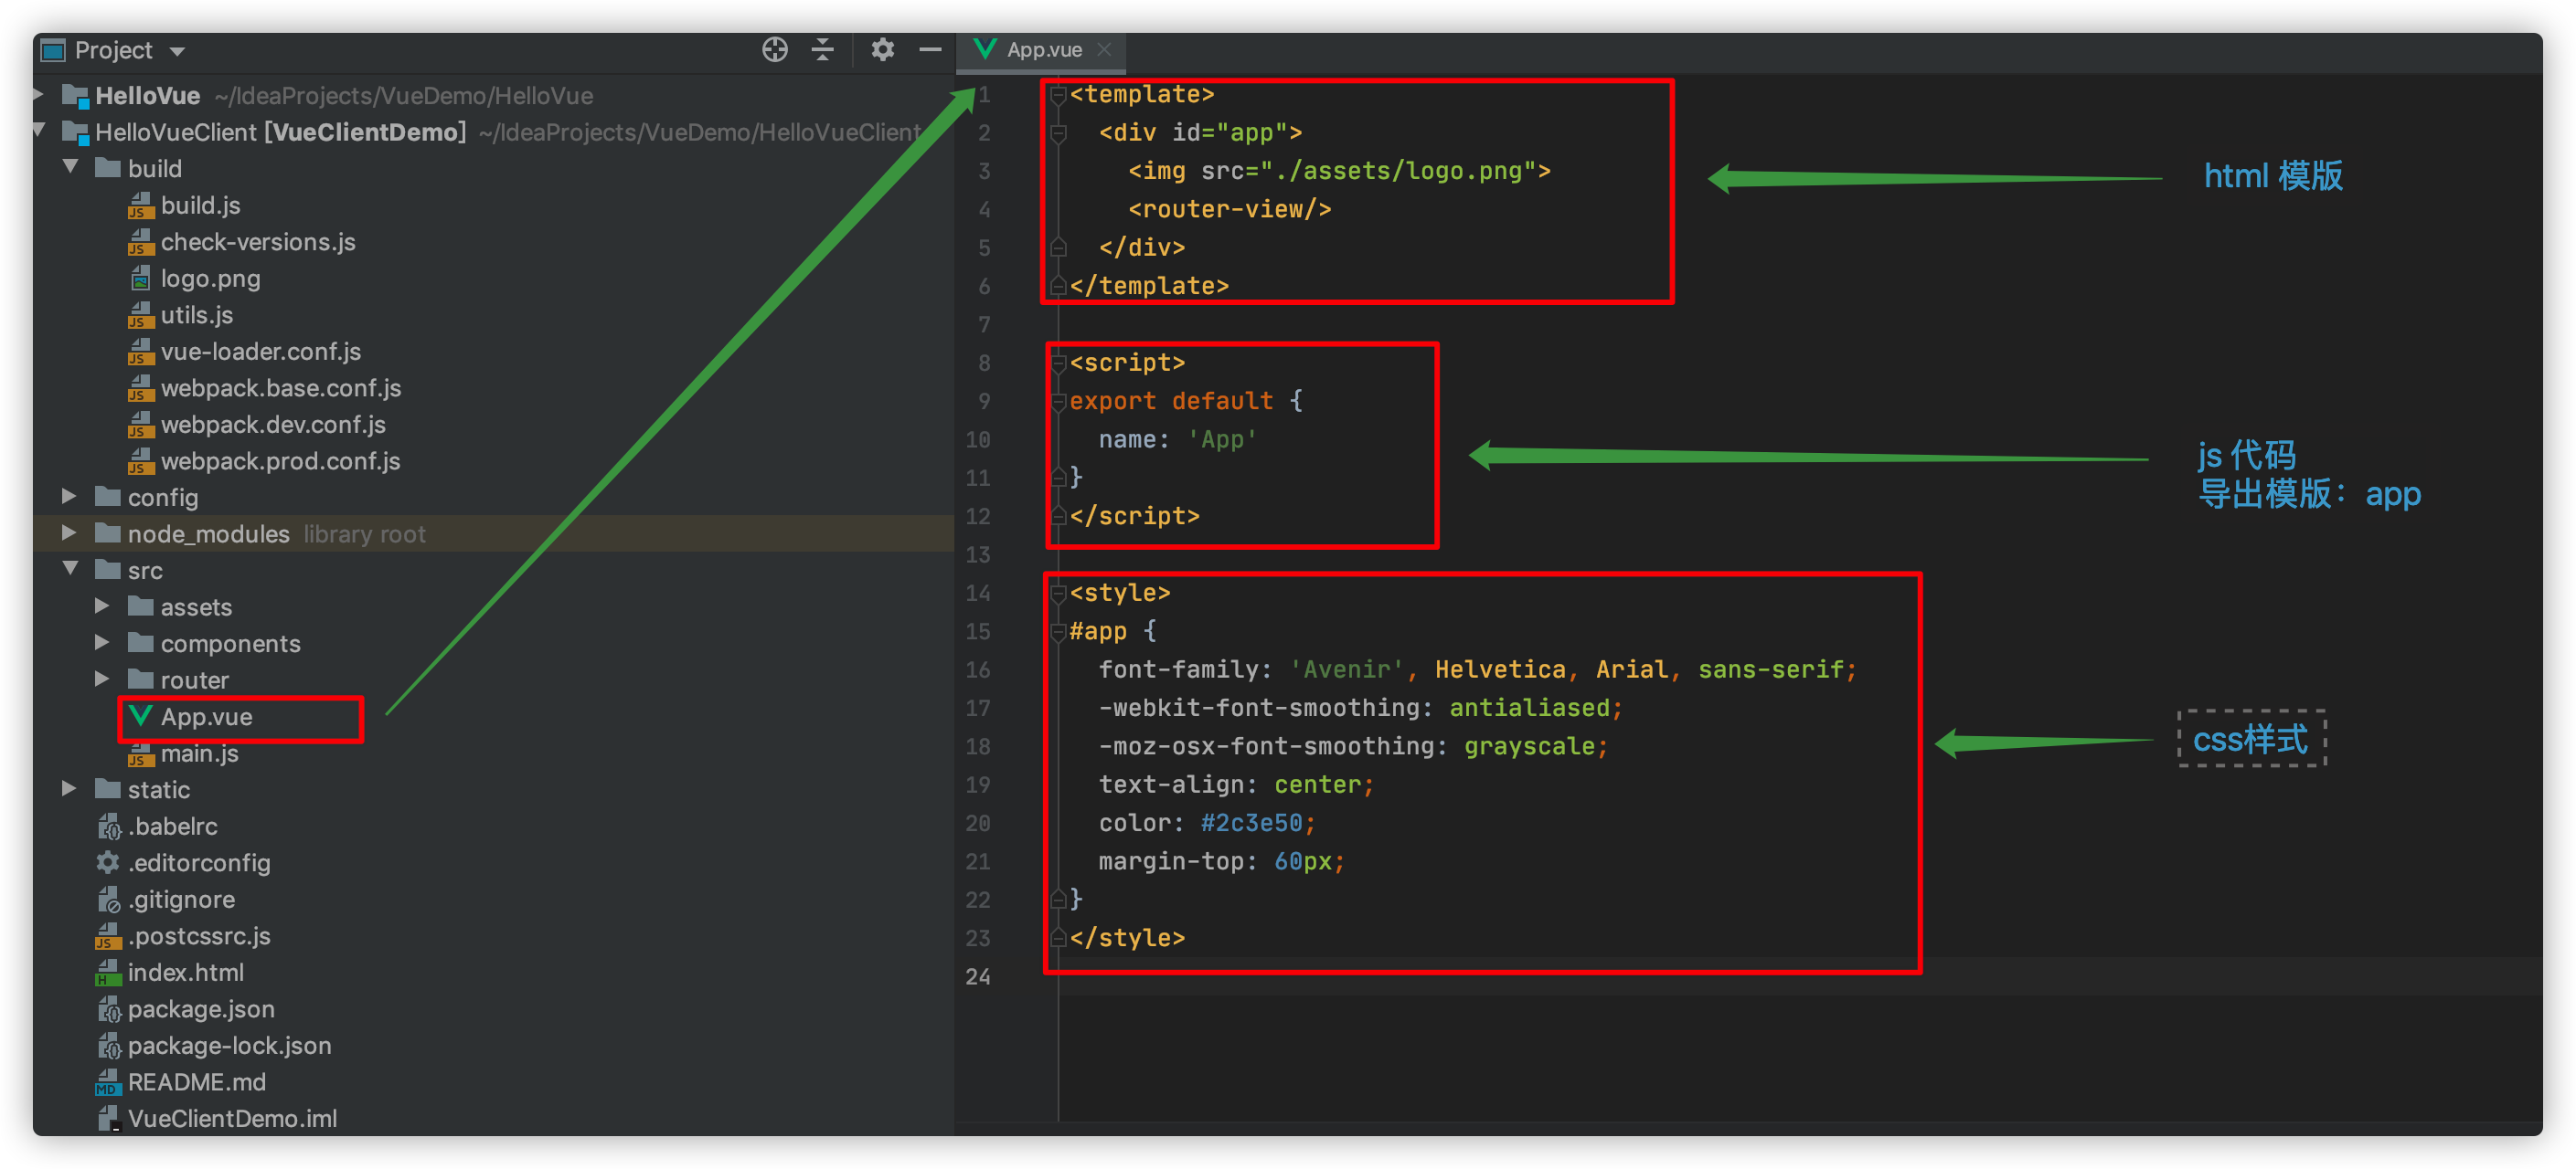
Task: Click line number 24 in the gutter
Action: click(977, 977)
